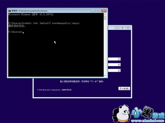This screenshot has height=123, width=165.
Task: Click the cmd.exe title bar icon
Action: [10, 11]
